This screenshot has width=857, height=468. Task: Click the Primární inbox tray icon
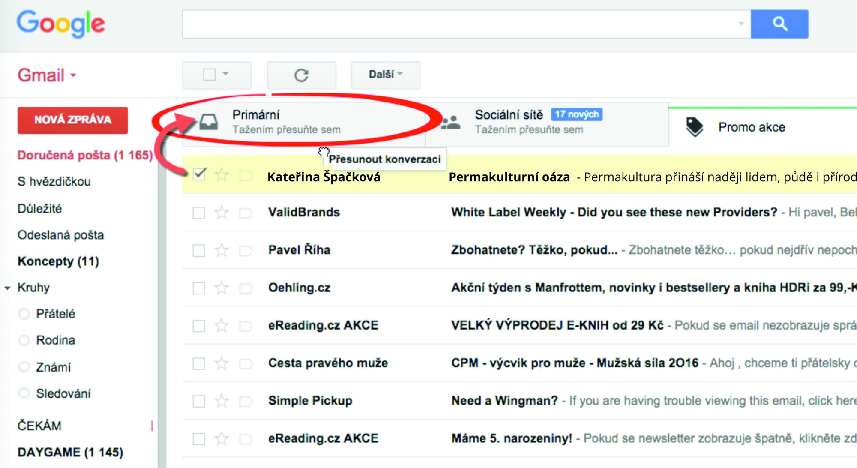tap(209, 122)
